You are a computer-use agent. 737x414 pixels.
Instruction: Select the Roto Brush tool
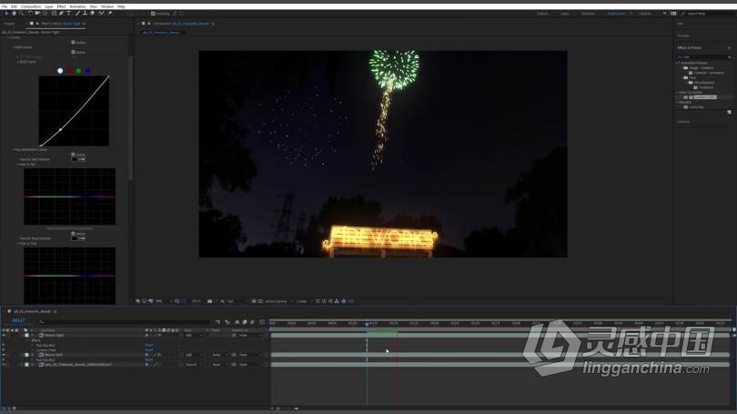click(102, 14)
